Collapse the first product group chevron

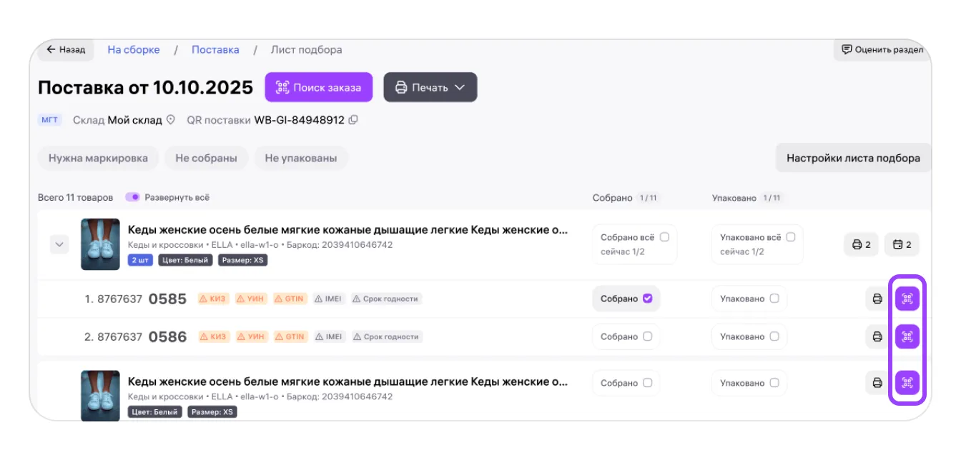point(60,244)
